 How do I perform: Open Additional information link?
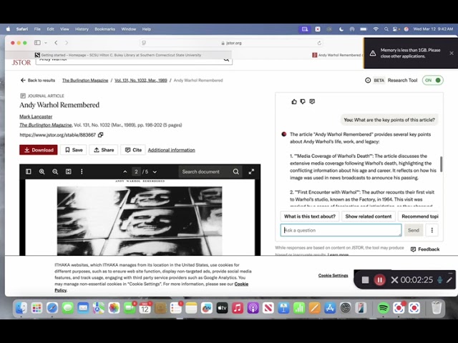(x=172, y=150)
